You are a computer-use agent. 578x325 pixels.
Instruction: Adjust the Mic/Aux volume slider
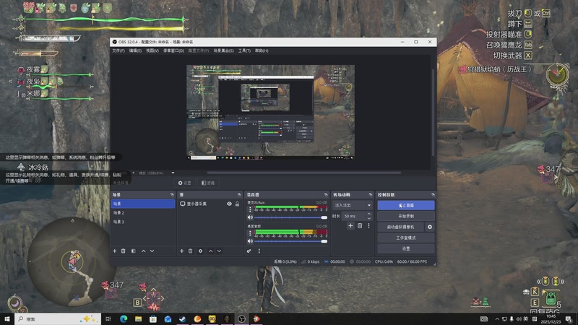pyautogui.click(x=290, y=217)
